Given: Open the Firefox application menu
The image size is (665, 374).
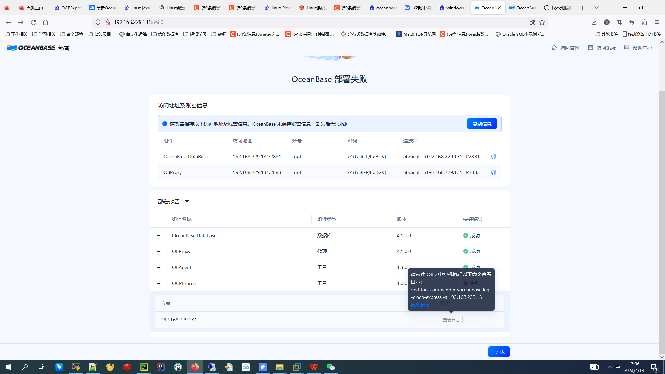Looking at the screenshot, I should point(657,22).
